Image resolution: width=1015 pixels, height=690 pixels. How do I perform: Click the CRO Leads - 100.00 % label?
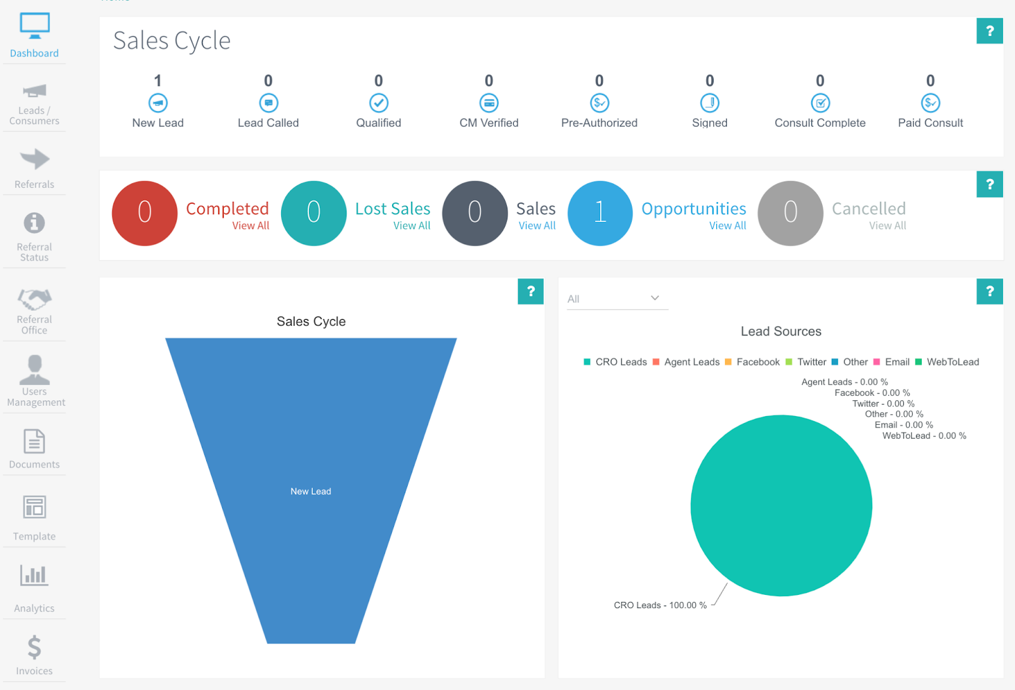(660, 606)
